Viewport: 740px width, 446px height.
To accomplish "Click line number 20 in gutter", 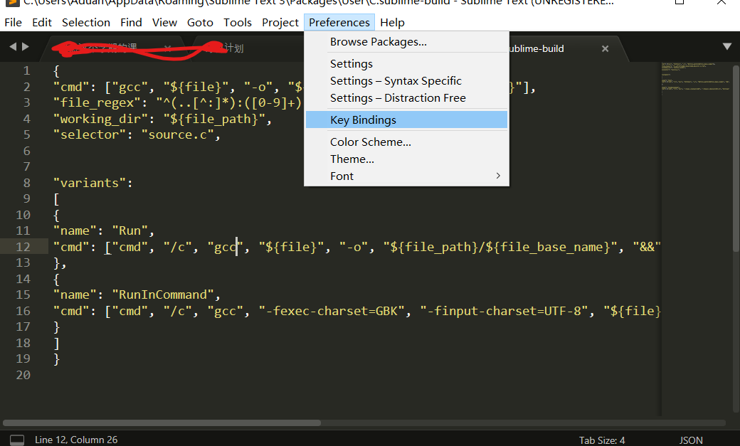I will point(23,375).
